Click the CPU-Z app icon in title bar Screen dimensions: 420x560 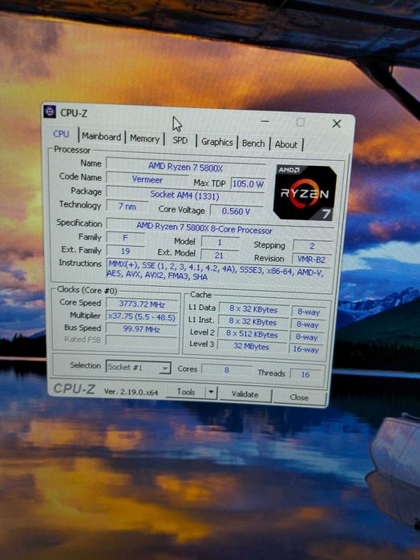[50, 111]
